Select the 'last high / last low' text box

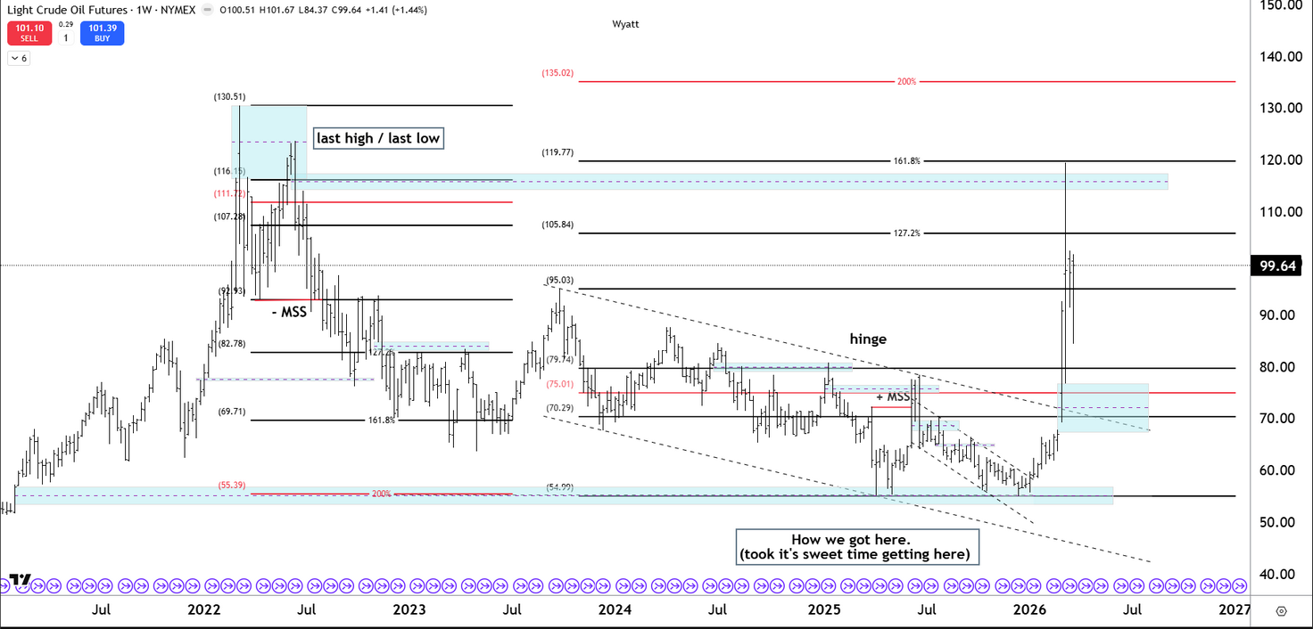378,138
